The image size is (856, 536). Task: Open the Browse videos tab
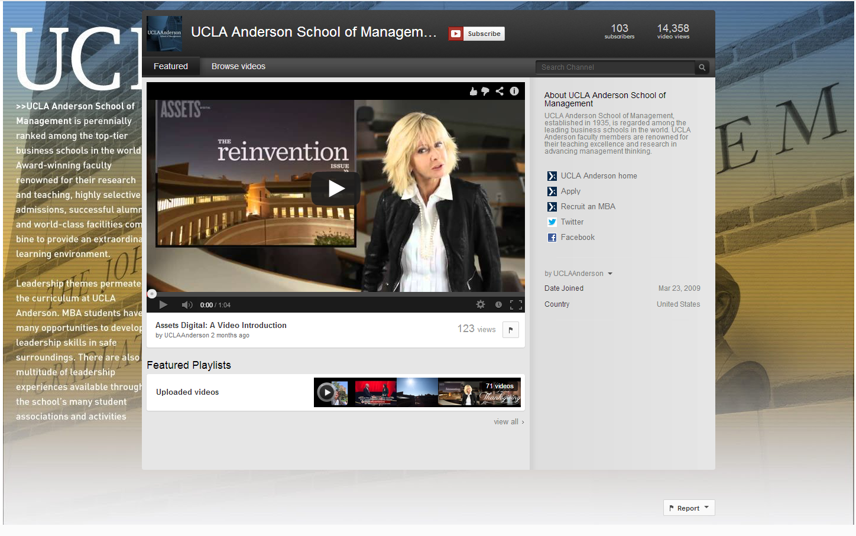pos(238,67)
